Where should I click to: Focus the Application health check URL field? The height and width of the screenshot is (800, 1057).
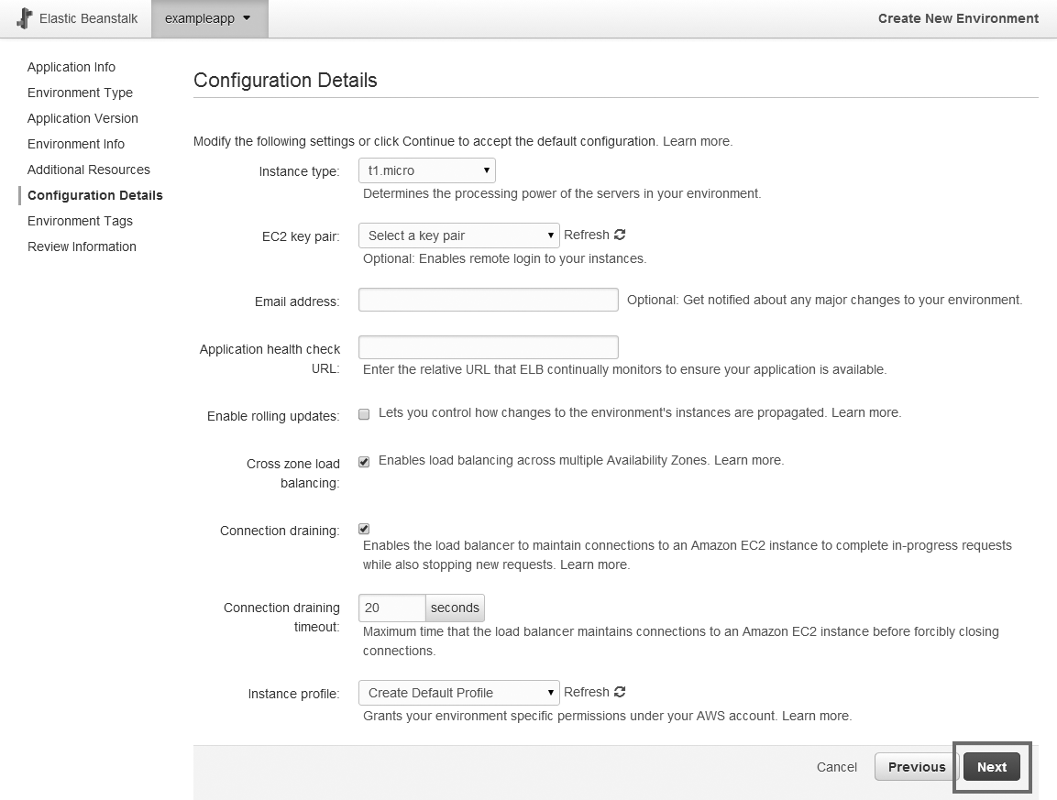tap(488, 347)
